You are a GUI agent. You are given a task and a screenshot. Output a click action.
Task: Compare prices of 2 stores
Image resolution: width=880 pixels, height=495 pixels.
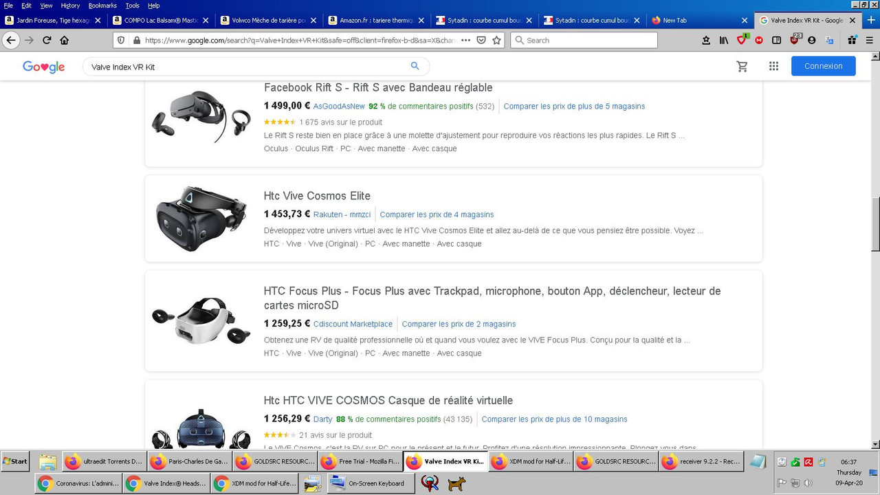click(459, 324)
